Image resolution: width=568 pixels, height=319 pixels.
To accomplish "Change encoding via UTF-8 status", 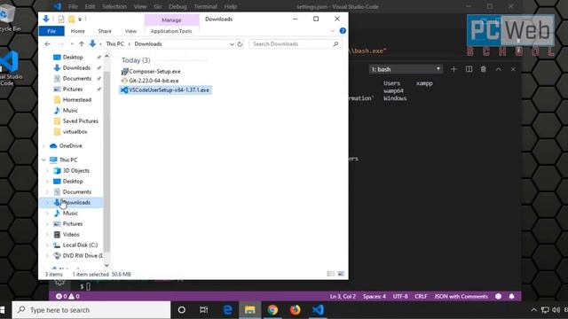I will coord(400,297).
